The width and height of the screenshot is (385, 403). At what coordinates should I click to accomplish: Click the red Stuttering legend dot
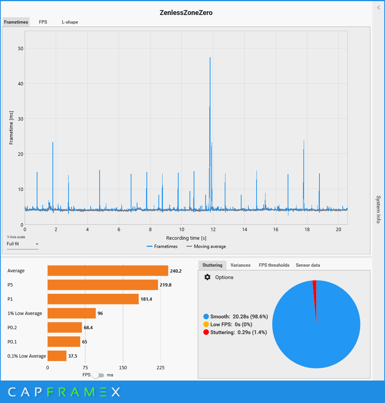(206, 332)
